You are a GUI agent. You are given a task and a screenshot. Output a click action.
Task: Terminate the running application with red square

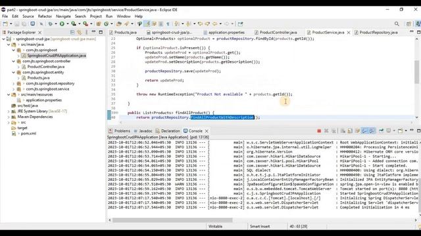[x=319, y=131]
